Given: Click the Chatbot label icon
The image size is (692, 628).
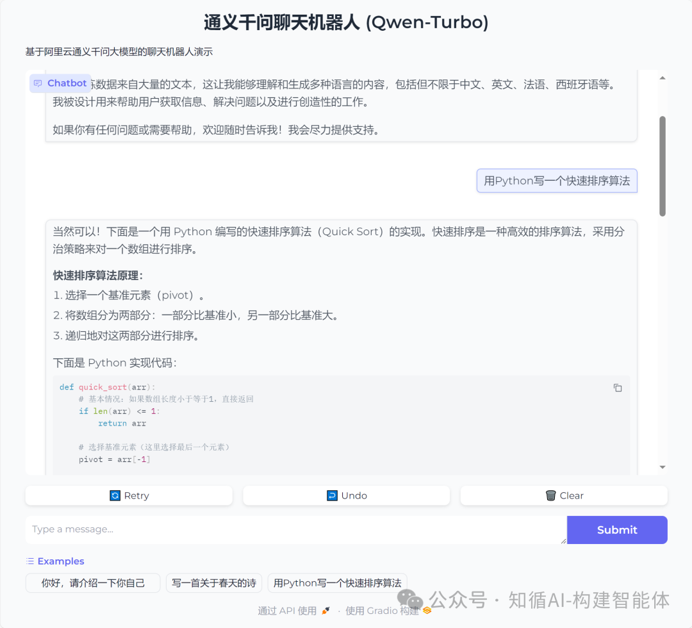Looking at the screenshot, I should pyautogui.click(x=38, y=83).
